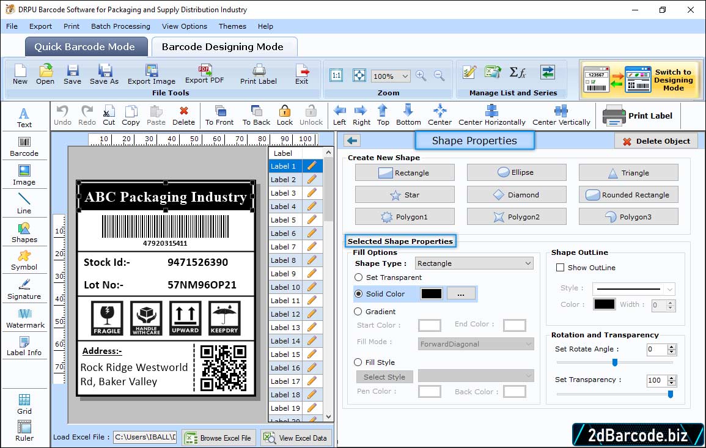Toggle the Grid display
Screen dimensions: 706x448
click(24, 405)
